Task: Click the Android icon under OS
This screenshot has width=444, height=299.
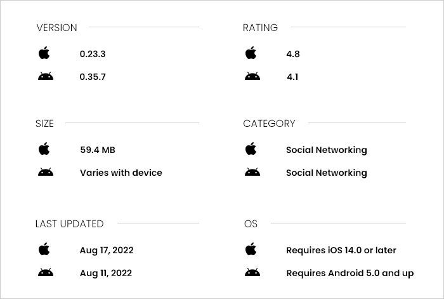Action: tap(252, 272)
